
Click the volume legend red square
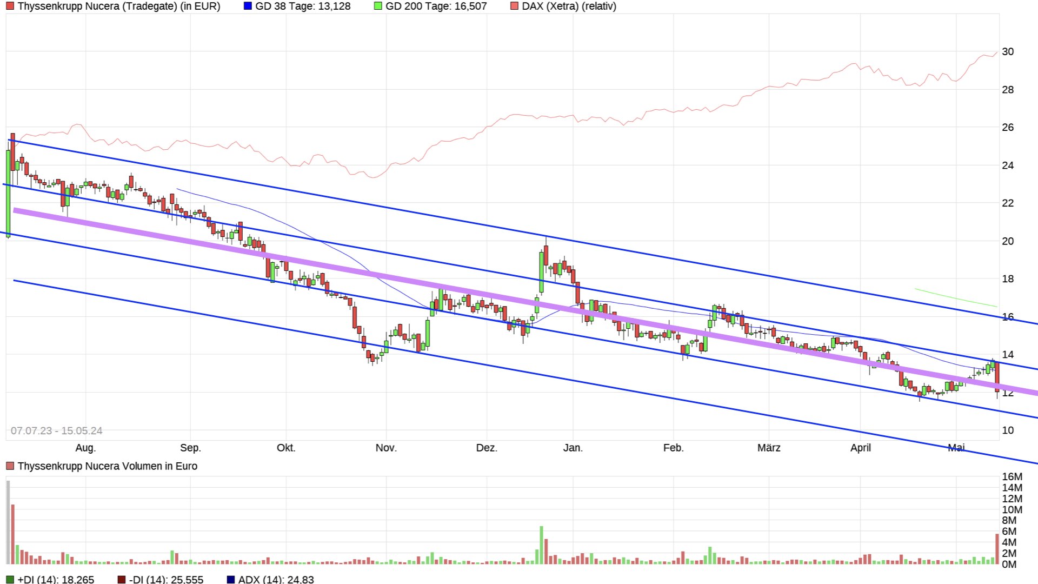point(10,466)
